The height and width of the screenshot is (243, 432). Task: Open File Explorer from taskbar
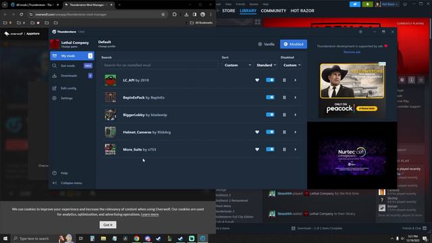tap(103, 238)
